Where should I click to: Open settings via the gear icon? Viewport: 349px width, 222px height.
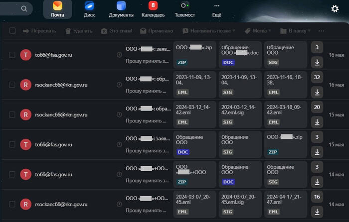tap(335, 8)
